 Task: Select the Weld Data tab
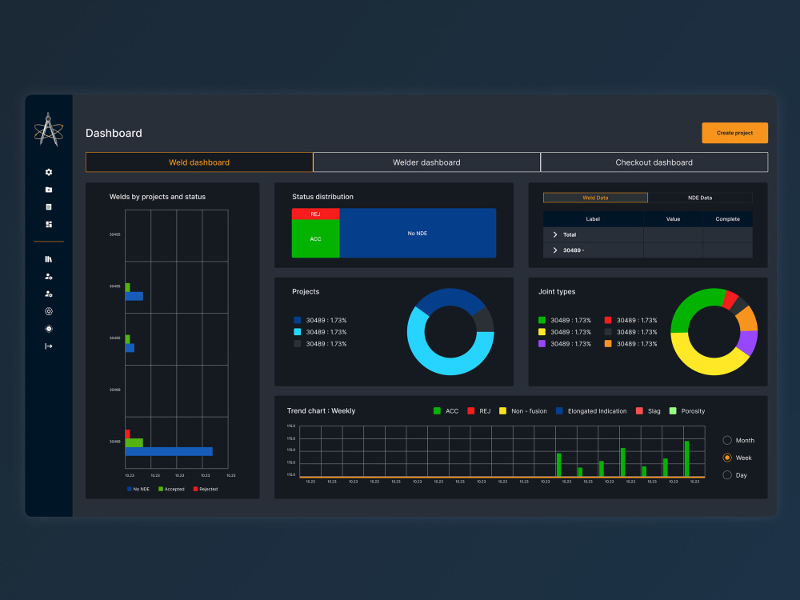pos(595,198)
